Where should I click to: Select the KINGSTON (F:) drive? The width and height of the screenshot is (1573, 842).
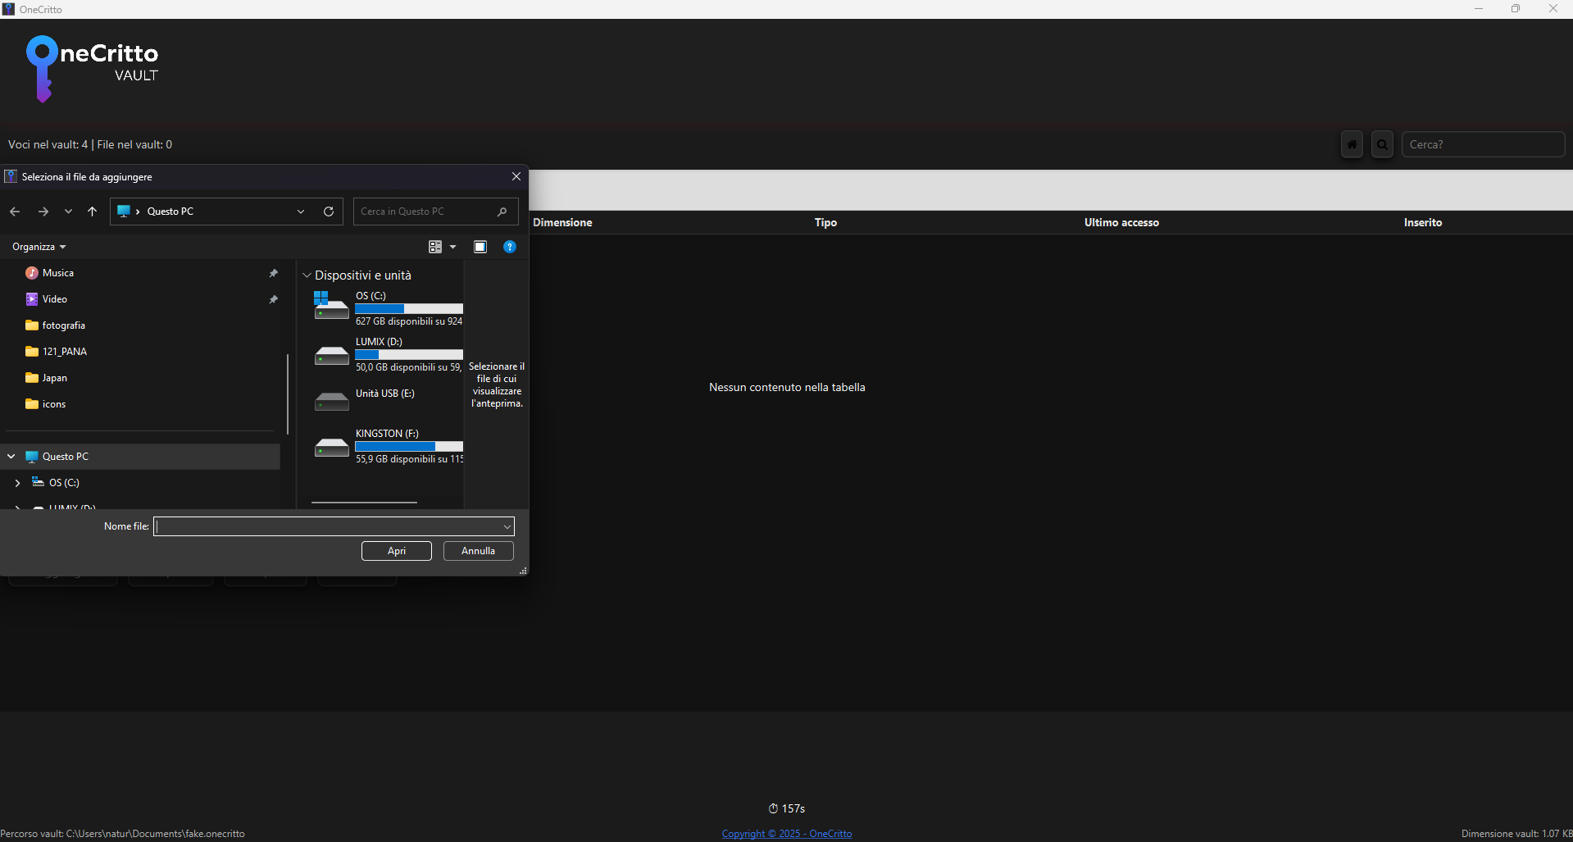tap(385, 445)
